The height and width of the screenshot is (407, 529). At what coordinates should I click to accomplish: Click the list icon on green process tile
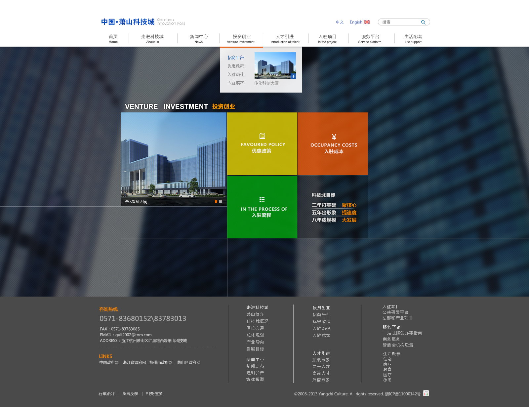[262, 200]
